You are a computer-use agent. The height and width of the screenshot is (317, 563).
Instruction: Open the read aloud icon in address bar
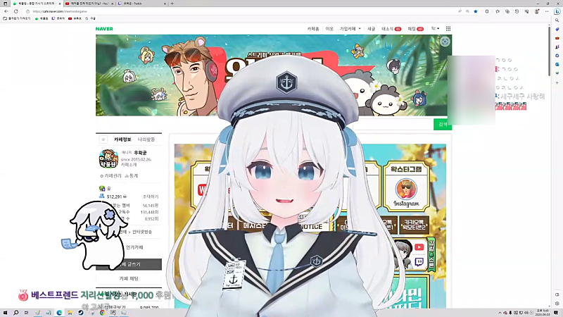point(460,11)
